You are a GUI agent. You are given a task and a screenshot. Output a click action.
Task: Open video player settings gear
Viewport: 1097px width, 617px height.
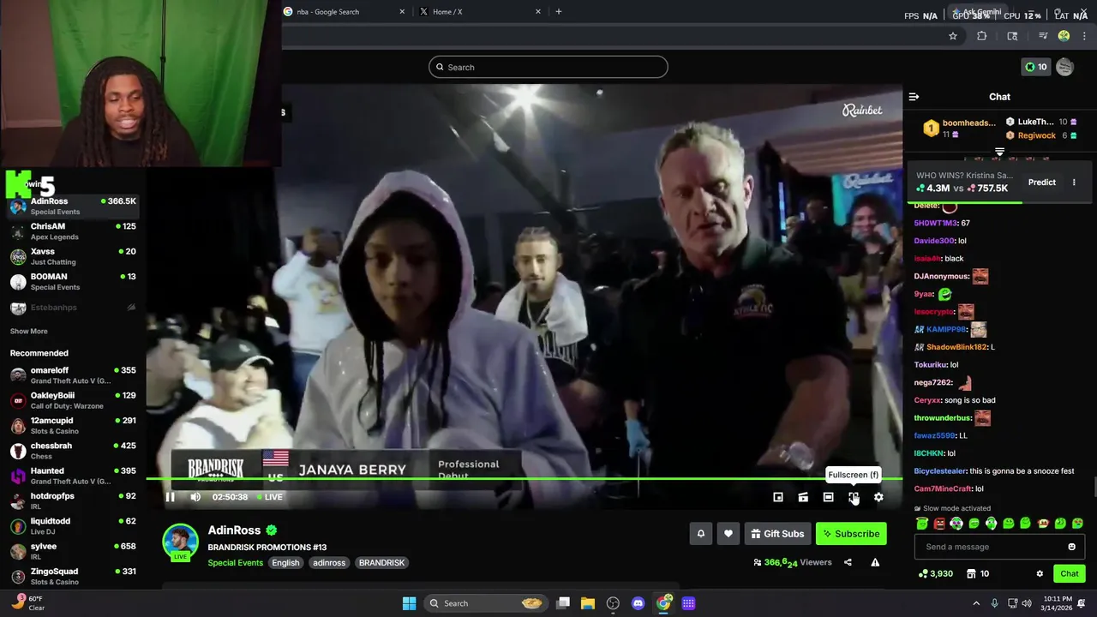click(x=878, y=497)
